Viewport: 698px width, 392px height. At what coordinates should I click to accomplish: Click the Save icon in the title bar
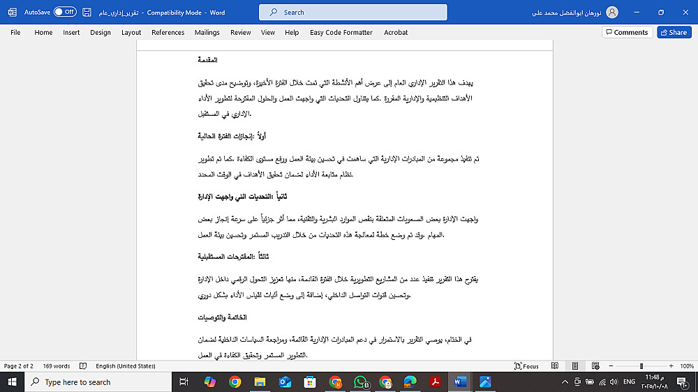(87, 13)
